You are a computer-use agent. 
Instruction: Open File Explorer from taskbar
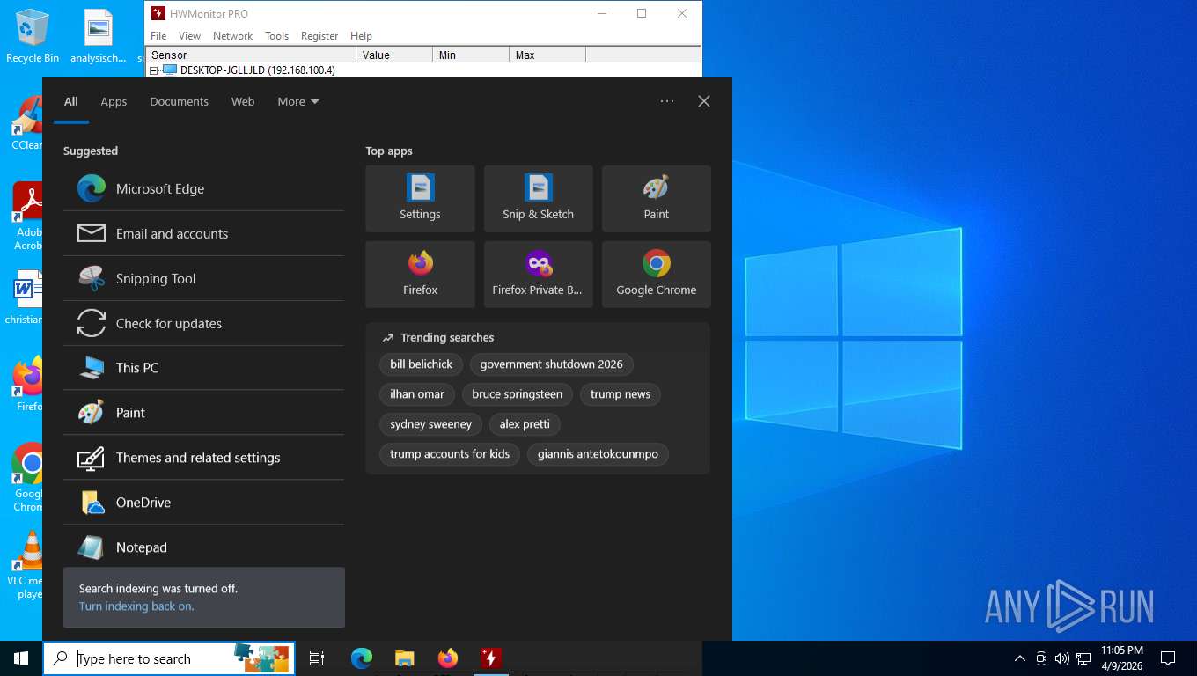404,658
